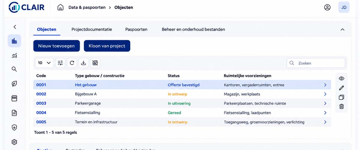Click the Data & paspoorten breadcrumb
The width and height of the screenshot is (360, 150).
87,7
